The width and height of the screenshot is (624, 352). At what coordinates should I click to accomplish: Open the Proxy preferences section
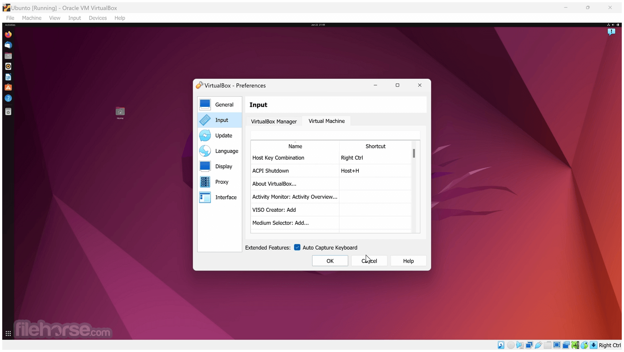pyautogui.click(x=220, y=182)
